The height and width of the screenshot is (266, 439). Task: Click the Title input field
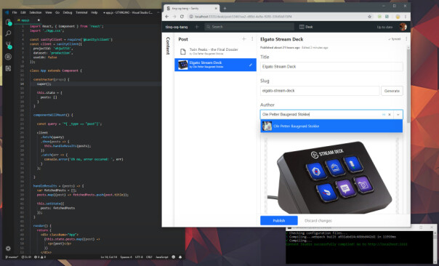point(331,67)
